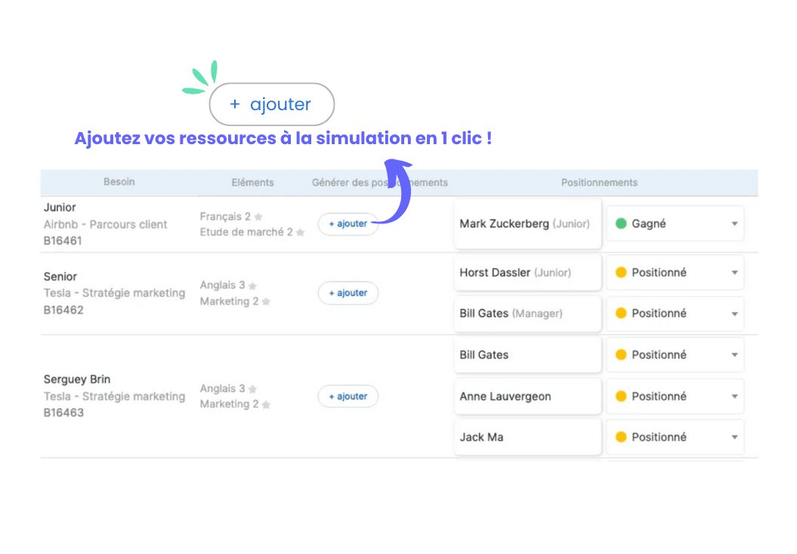Click the reference B16462
The height and width of the screenshot is (554, 797).
point(63,309)
